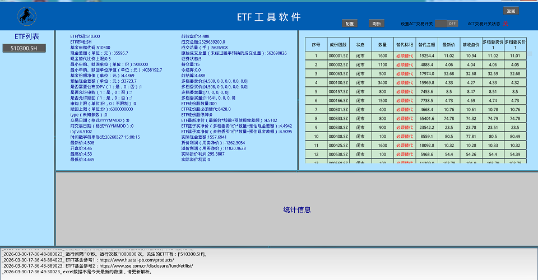Click the 实际现金差额:1557.6941 line
The height and width of the screenshot is (280, 538).
[x=204, y=137]
